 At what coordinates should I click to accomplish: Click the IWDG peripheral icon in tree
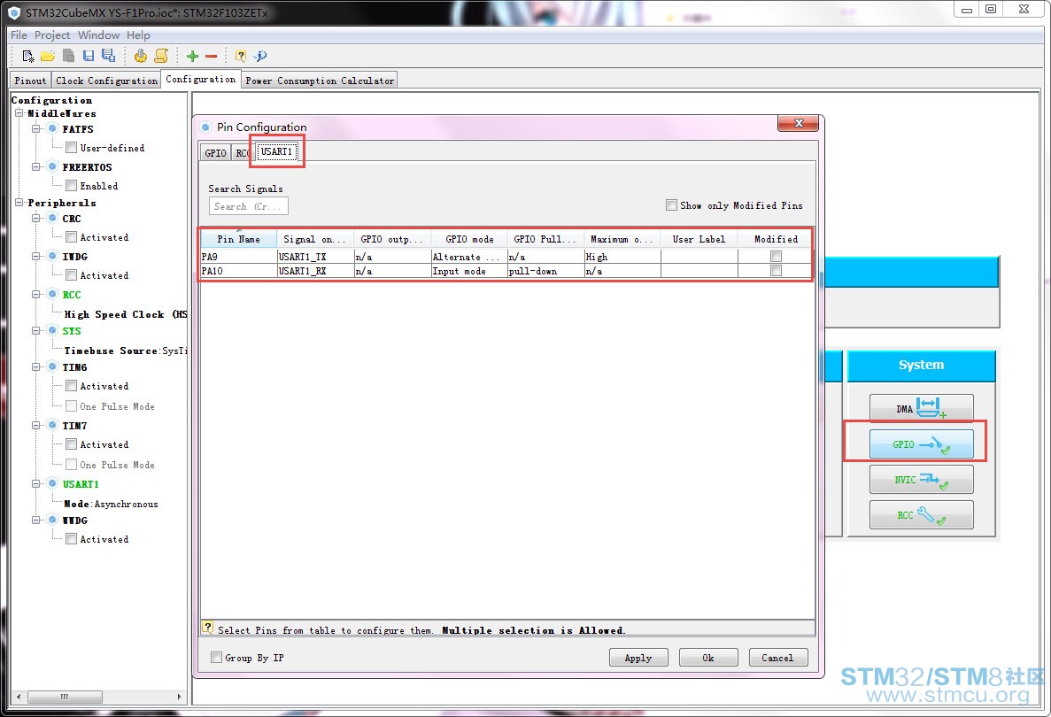[52, 257]
